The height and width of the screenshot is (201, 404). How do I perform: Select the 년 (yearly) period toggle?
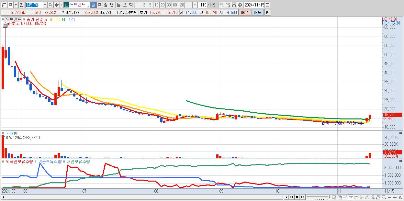(112, 5)
